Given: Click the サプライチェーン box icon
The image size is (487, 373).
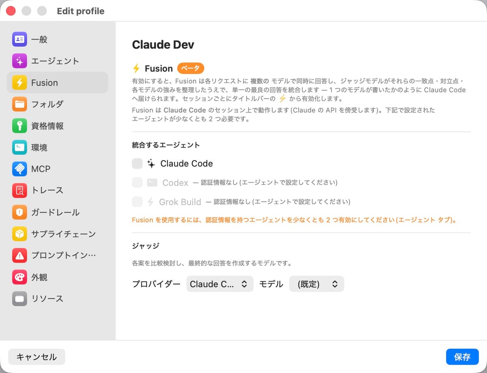Looking at the screenshot, I should pyautogui.click(x=19, y=234).
